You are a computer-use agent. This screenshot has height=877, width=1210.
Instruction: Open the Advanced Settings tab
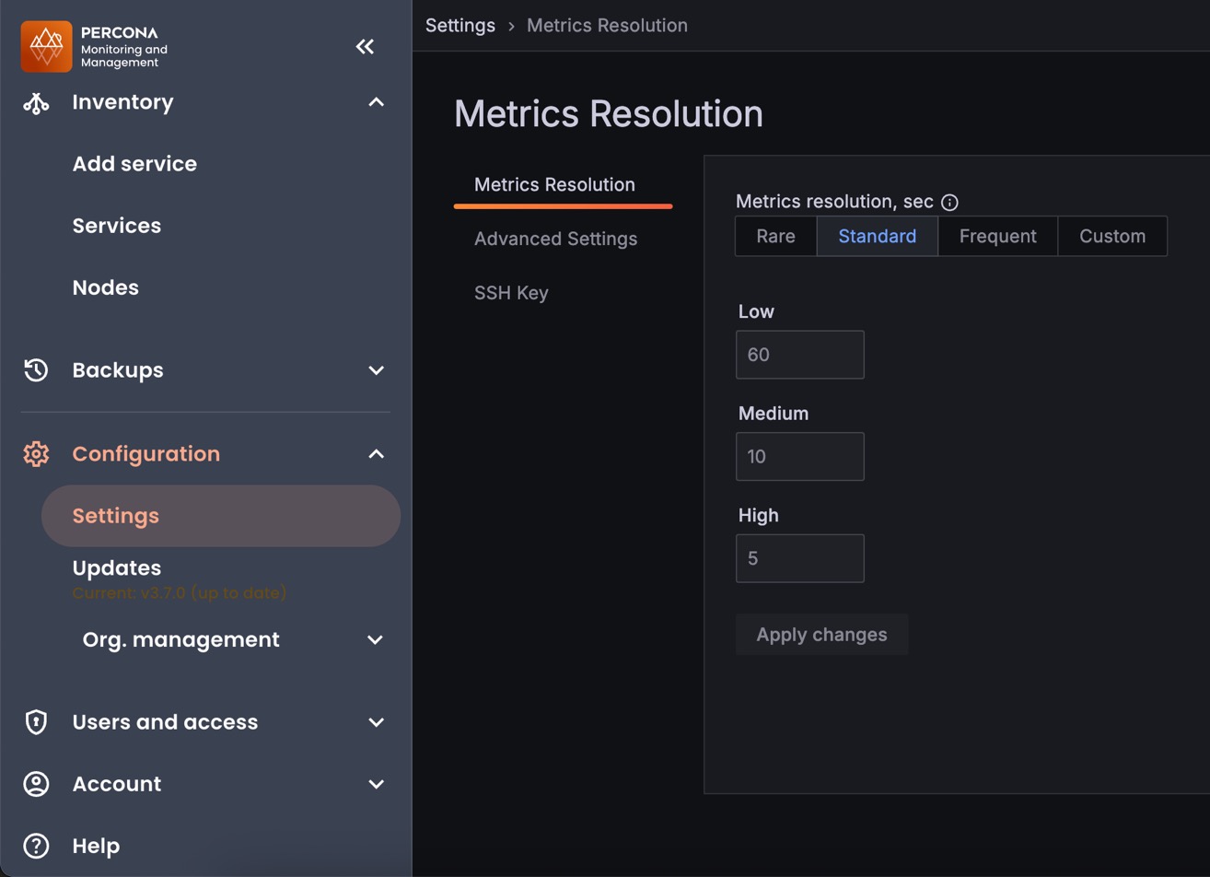(555, 239)
